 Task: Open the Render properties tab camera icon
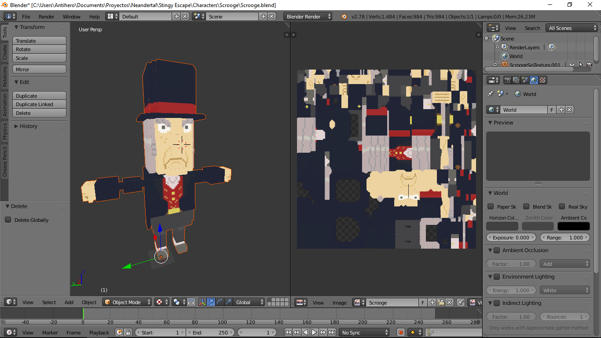pos(507,80)
